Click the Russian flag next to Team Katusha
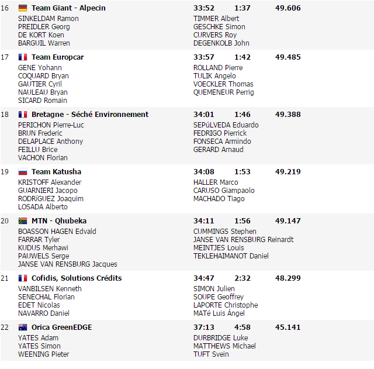This screenshot has width=374, height=369. coord(23,172)
